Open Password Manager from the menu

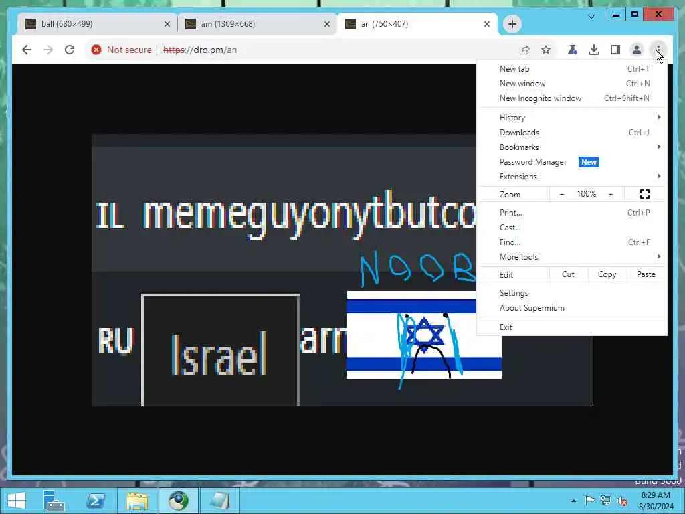573,162
